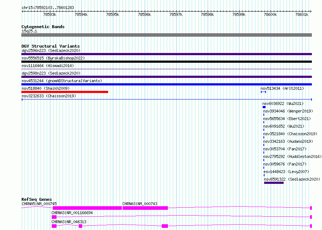Click the 78600k ruler tick label
The height and width of the screenshot is (230, 322).
[270, 14]
